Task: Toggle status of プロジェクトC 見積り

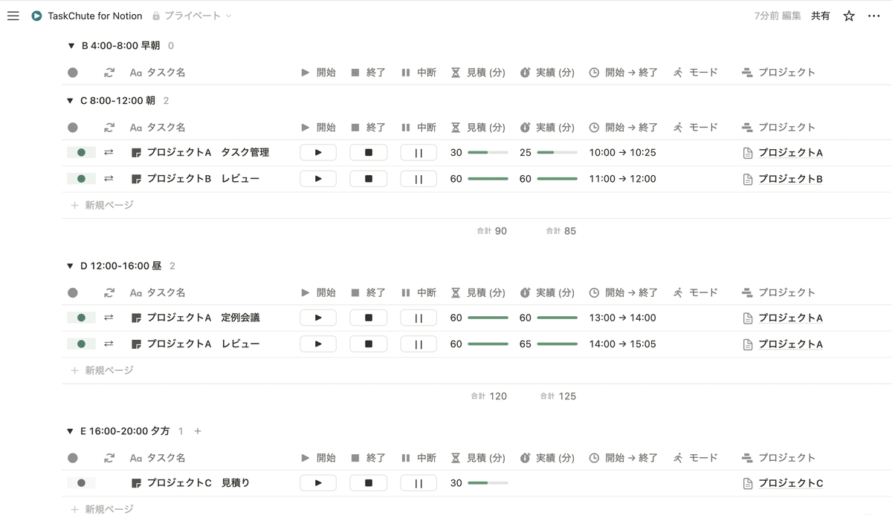Action: [x=81, y=483]
